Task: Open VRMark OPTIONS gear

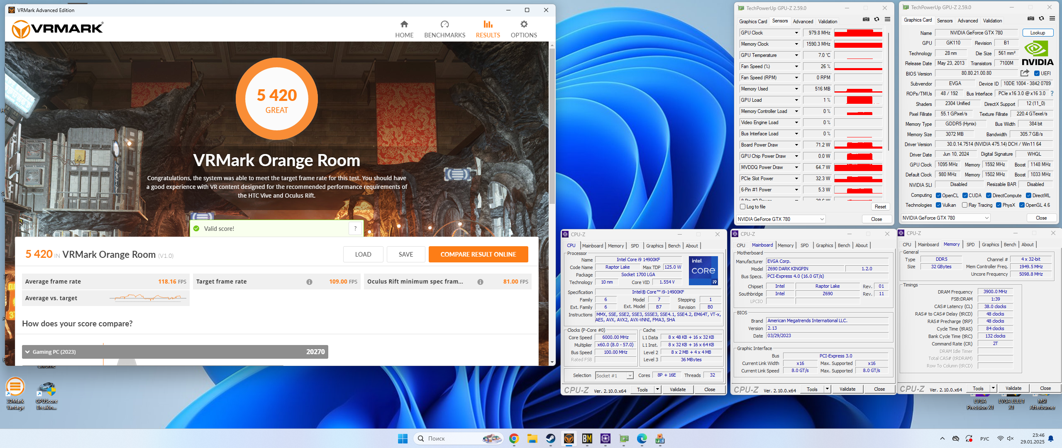Action: point(524,29)
